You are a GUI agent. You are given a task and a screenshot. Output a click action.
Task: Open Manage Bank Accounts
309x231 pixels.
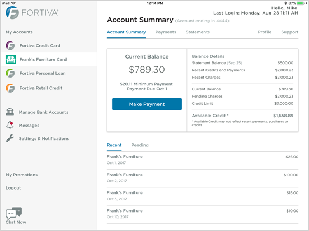pyautogui.click(x=44, y=112)
